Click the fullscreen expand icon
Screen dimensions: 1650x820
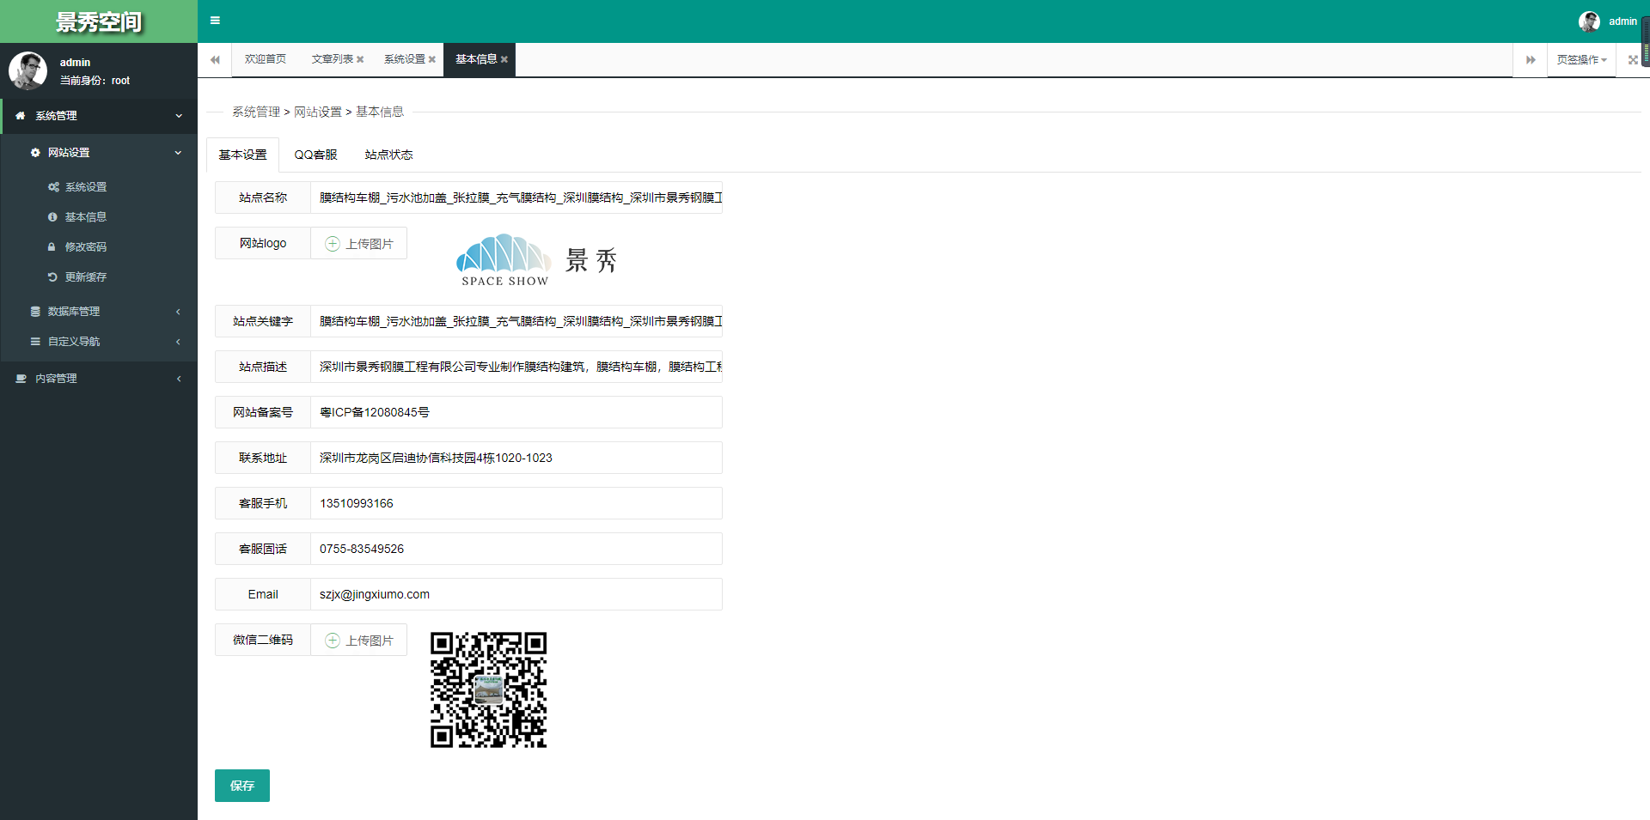tap(1633, 60)
